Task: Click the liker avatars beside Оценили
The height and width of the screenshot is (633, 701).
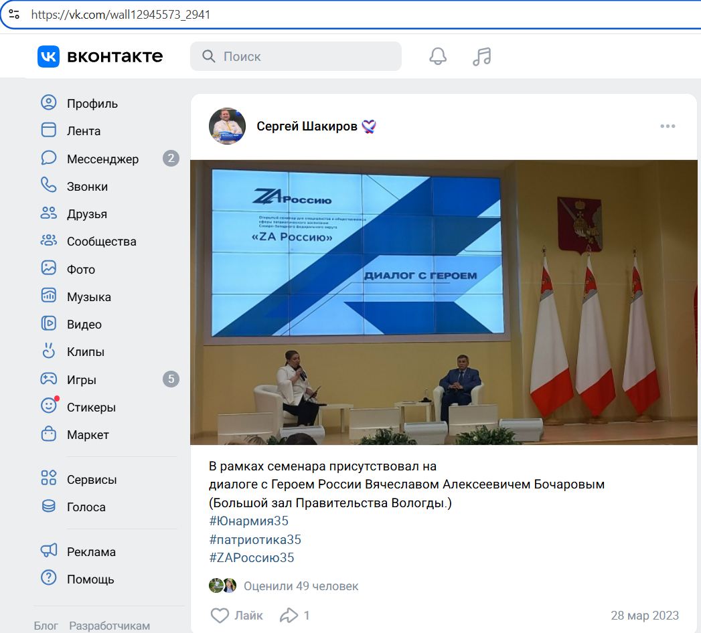Action: (x=223, y=585)
